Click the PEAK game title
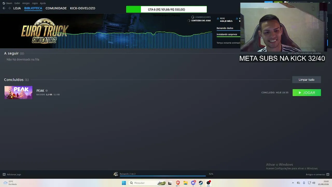Image resolution: width=332 pixels, height=187 pixels. pos(40,91)
